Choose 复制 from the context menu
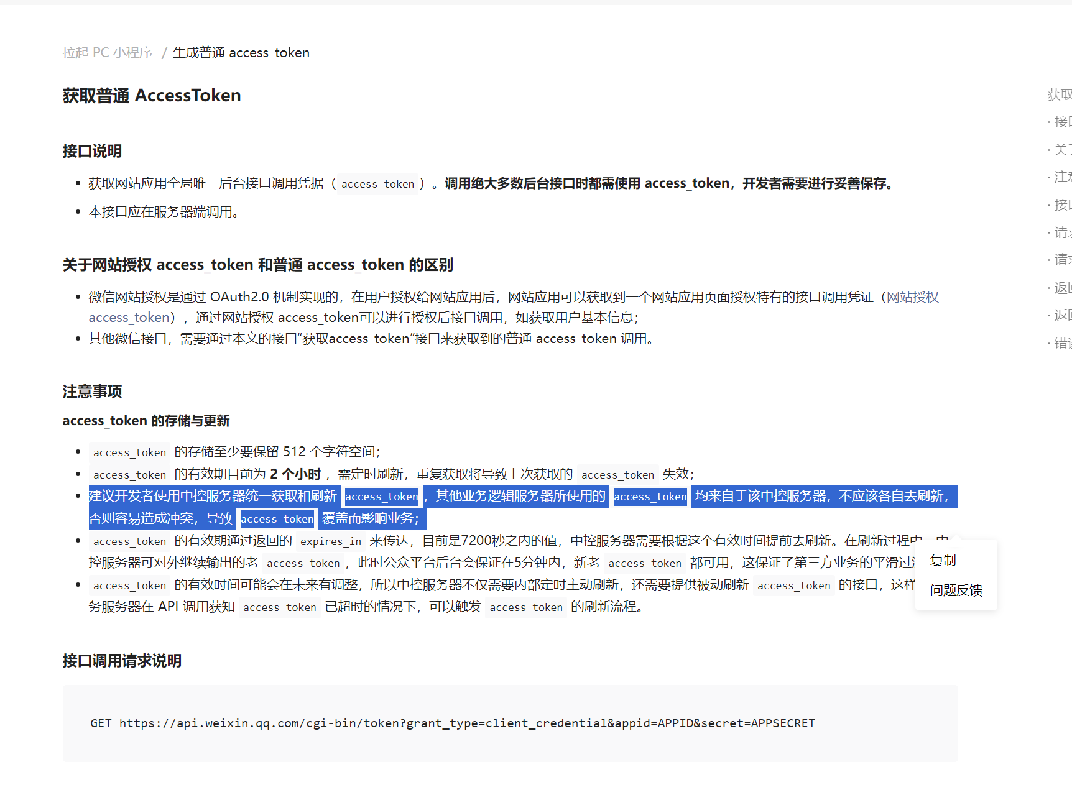The image size is (1072, 790). [943, 561]
